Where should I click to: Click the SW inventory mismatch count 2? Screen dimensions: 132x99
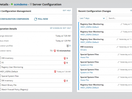pyautogui.click(x=67, y=81)
